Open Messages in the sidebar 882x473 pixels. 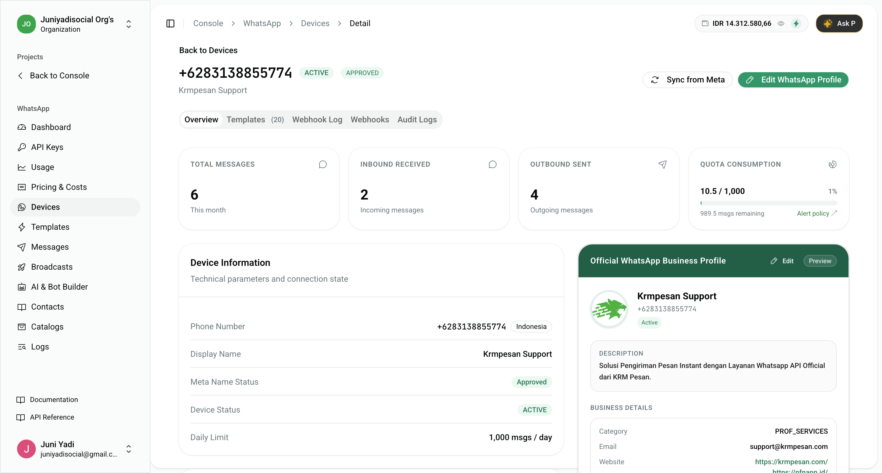point(75,246)
